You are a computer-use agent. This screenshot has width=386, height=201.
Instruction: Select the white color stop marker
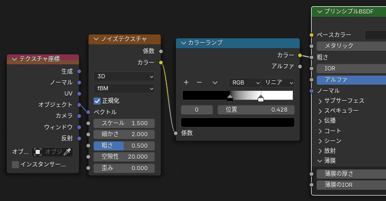261,98
